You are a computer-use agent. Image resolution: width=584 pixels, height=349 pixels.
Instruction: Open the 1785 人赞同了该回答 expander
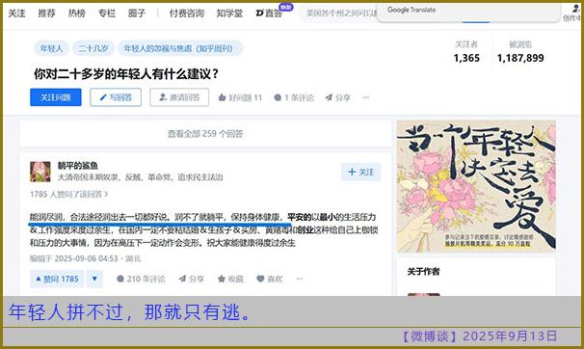click(x=68, y=194)
